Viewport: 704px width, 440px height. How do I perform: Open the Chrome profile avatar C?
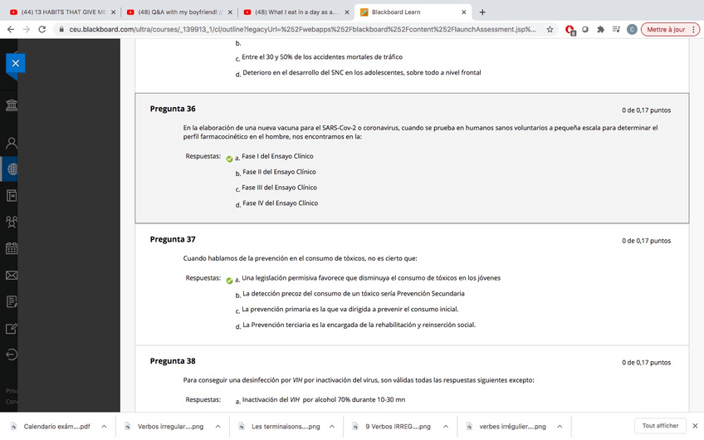click(x=632, y=30)
